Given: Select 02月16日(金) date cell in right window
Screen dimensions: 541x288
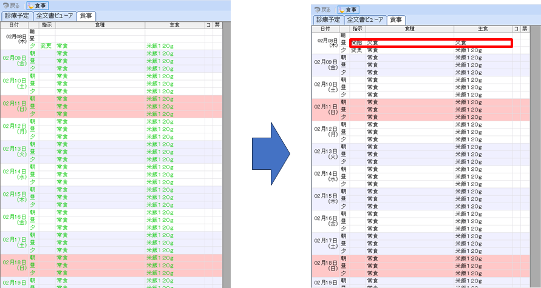Looking at the screenshot, I should (325, 221).
